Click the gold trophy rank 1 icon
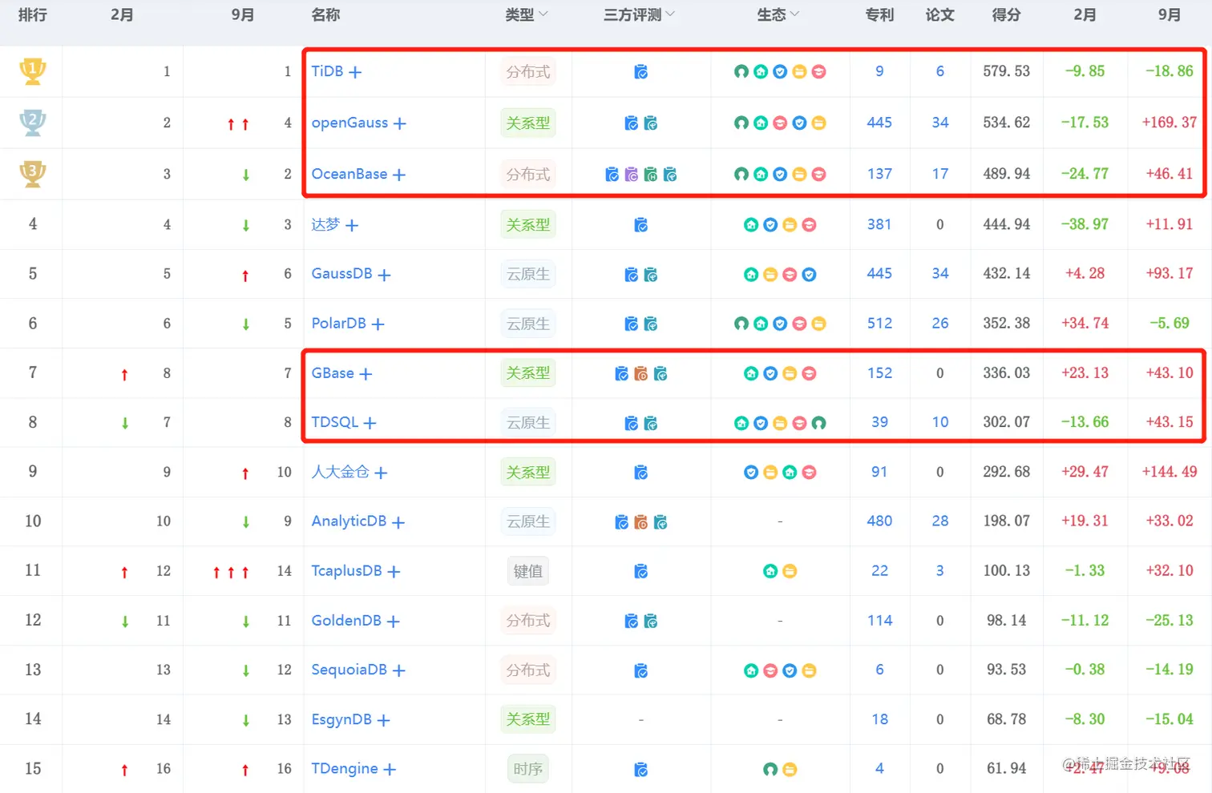Viewport: 1212px width, 793px height. tap(33, 71)
